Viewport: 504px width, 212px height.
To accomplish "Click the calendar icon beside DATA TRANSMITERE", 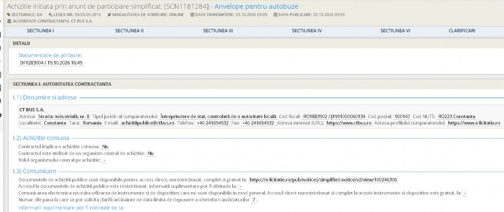I will [x=192, y=15].
